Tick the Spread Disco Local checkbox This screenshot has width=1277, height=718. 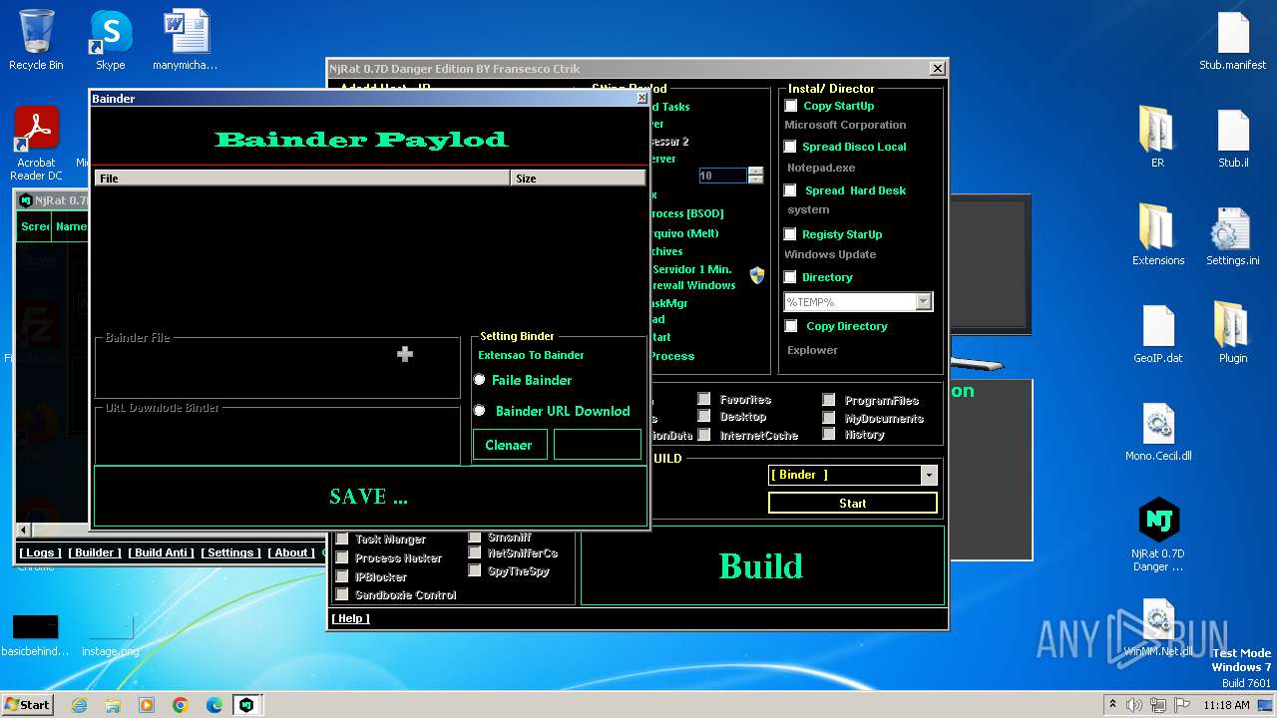(x=790, y=147)
